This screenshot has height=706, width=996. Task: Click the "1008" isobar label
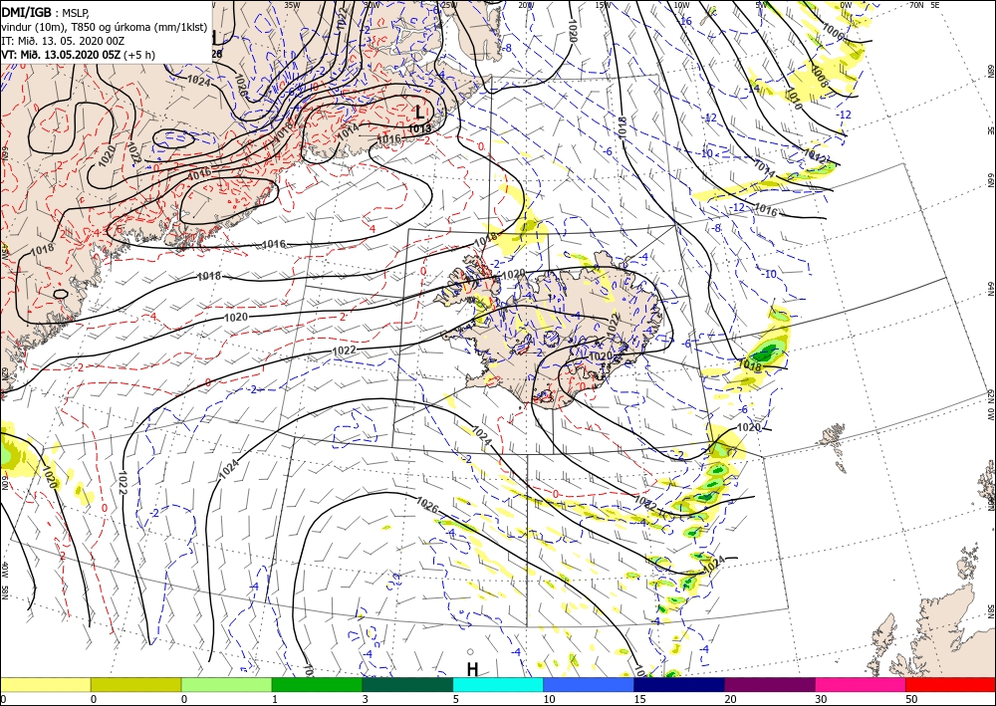tap(819, 78)
